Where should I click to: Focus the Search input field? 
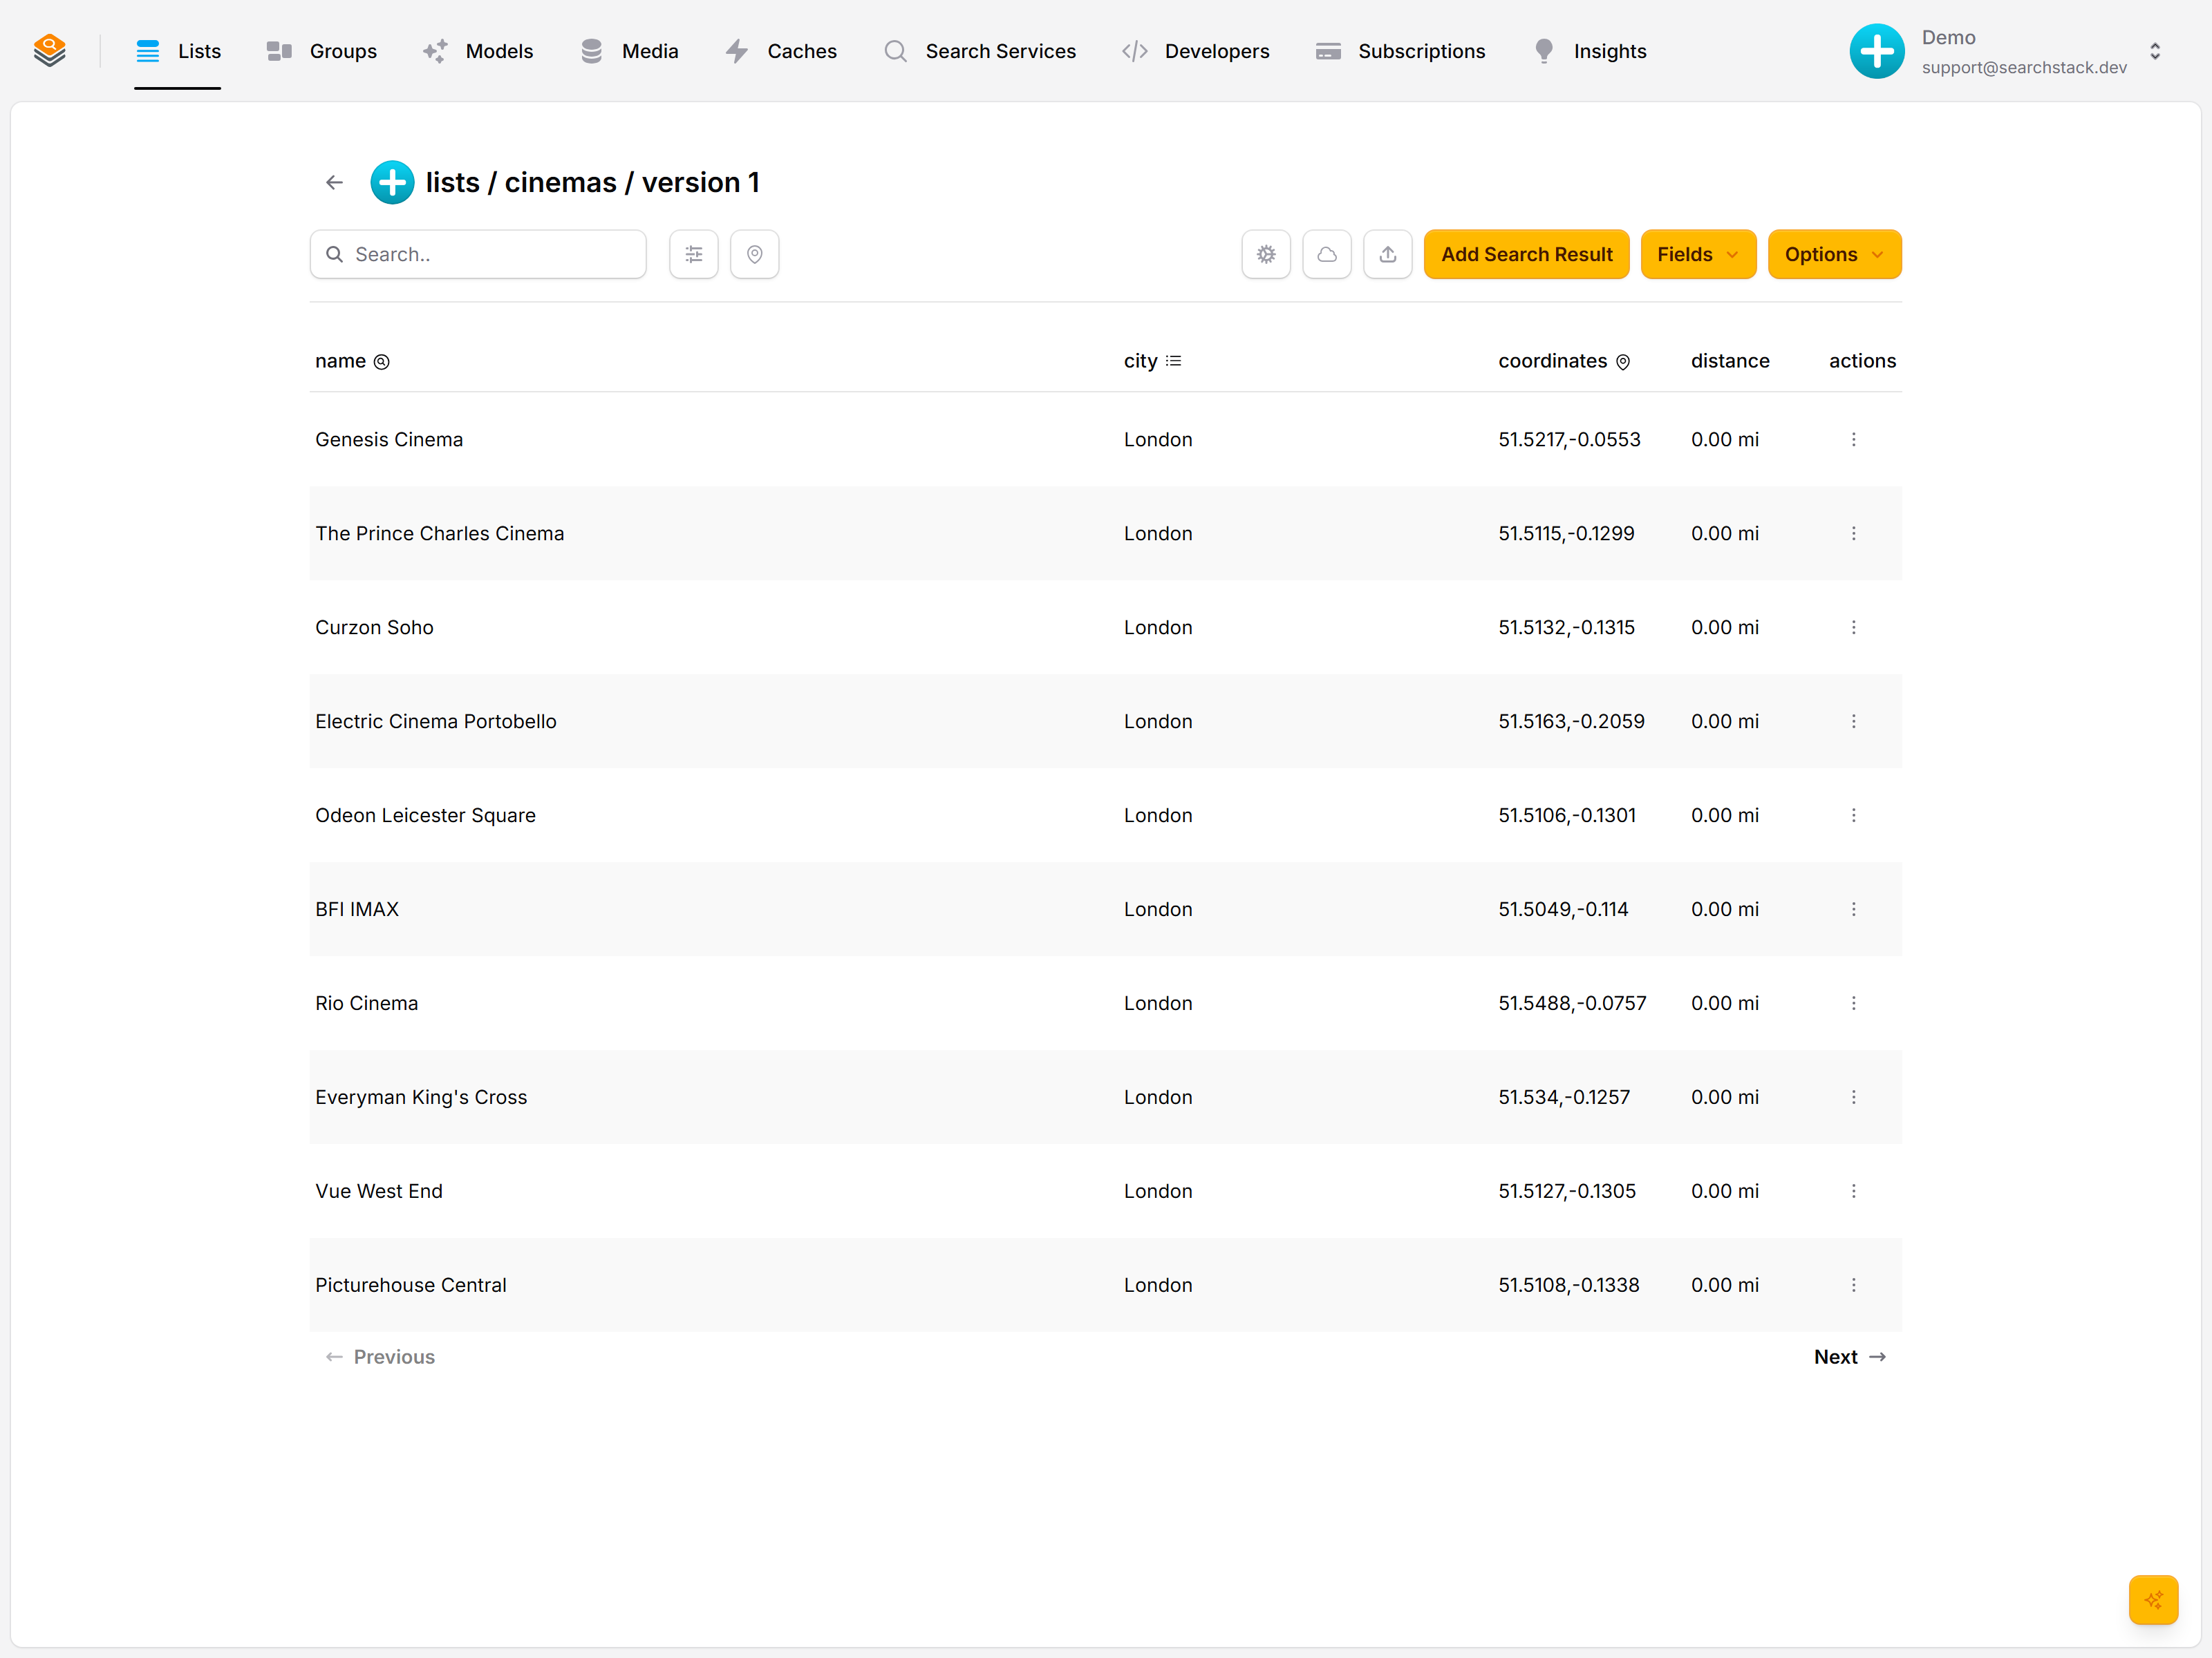coord(478,254)
